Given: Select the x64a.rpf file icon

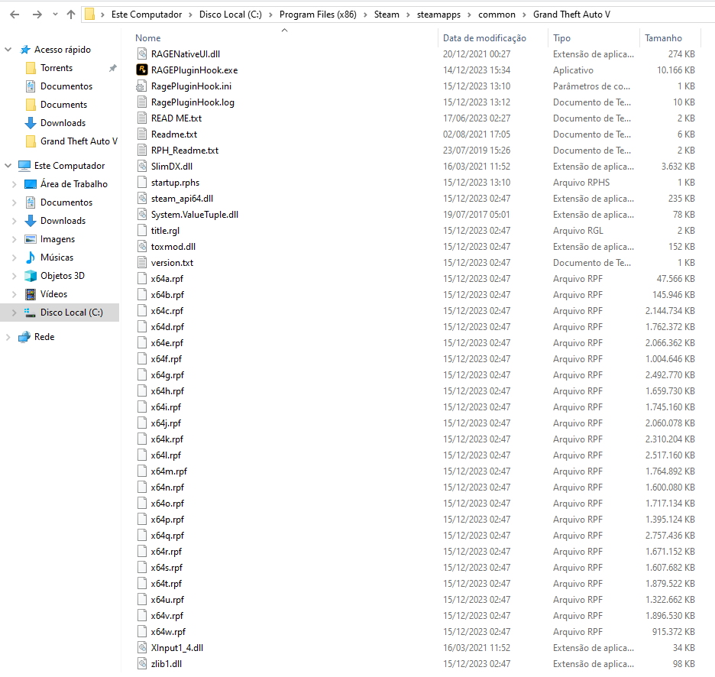Looking at the screenshot, I should [142, 278].
